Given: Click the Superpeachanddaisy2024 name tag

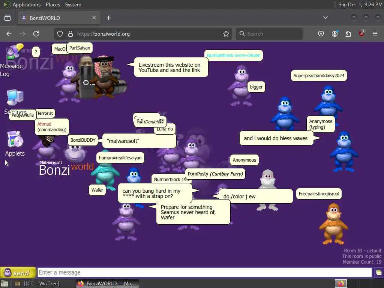Looking at the screenshot, I should [x=319, y=76].
